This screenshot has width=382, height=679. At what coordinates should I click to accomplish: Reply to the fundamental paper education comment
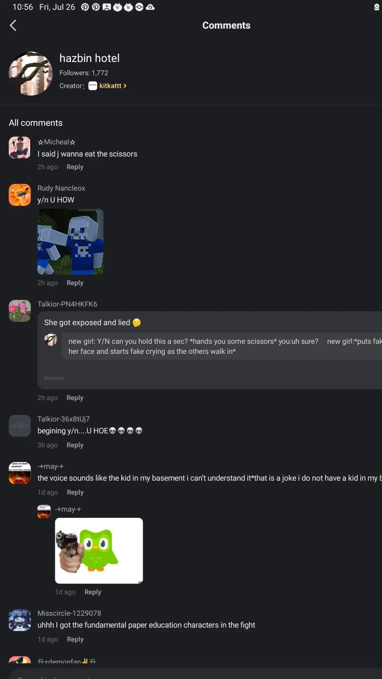[x=75, y=639]
